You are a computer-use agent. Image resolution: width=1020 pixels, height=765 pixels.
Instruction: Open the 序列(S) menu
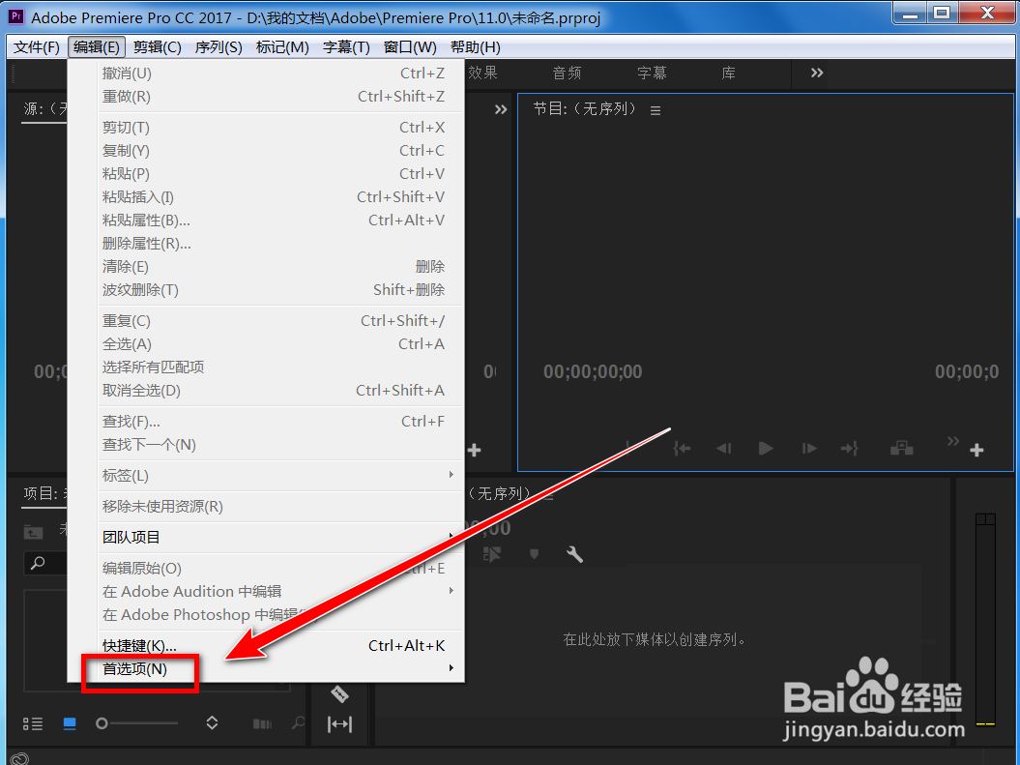coord(218,47)
